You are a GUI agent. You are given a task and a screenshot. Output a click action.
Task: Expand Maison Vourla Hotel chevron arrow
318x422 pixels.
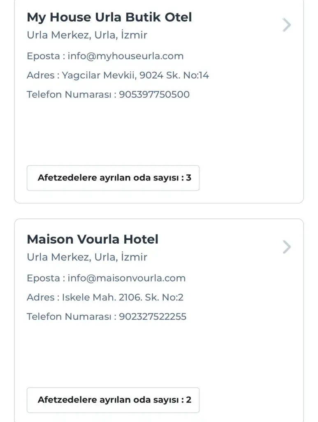(287, 247)
